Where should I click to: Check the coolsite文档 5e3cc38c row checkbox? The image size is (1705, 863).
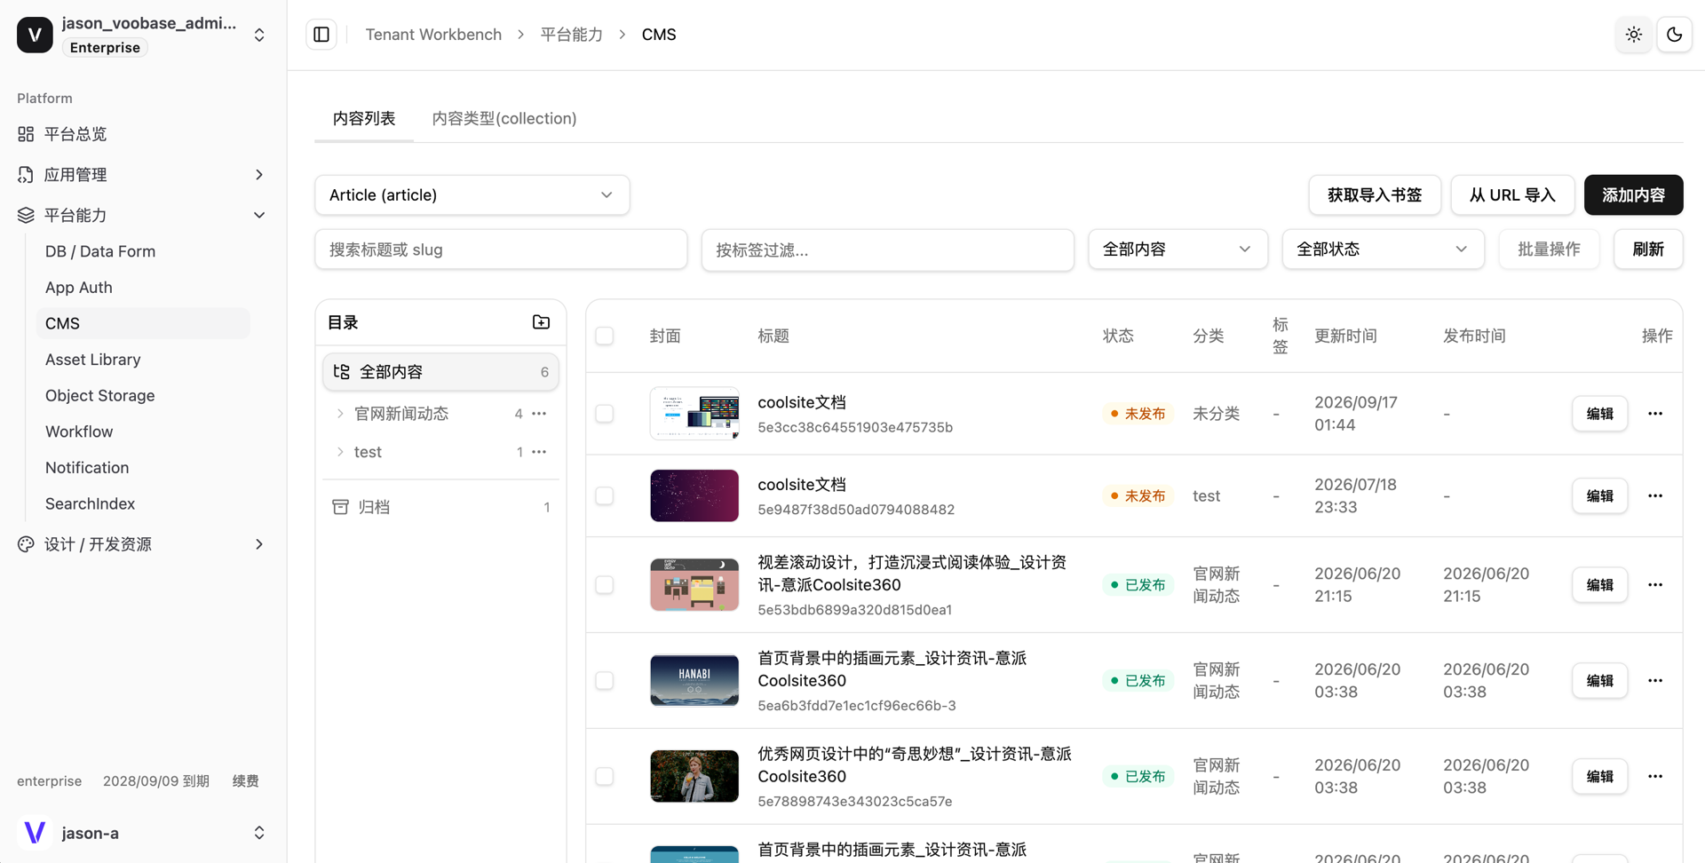[605, 414]
